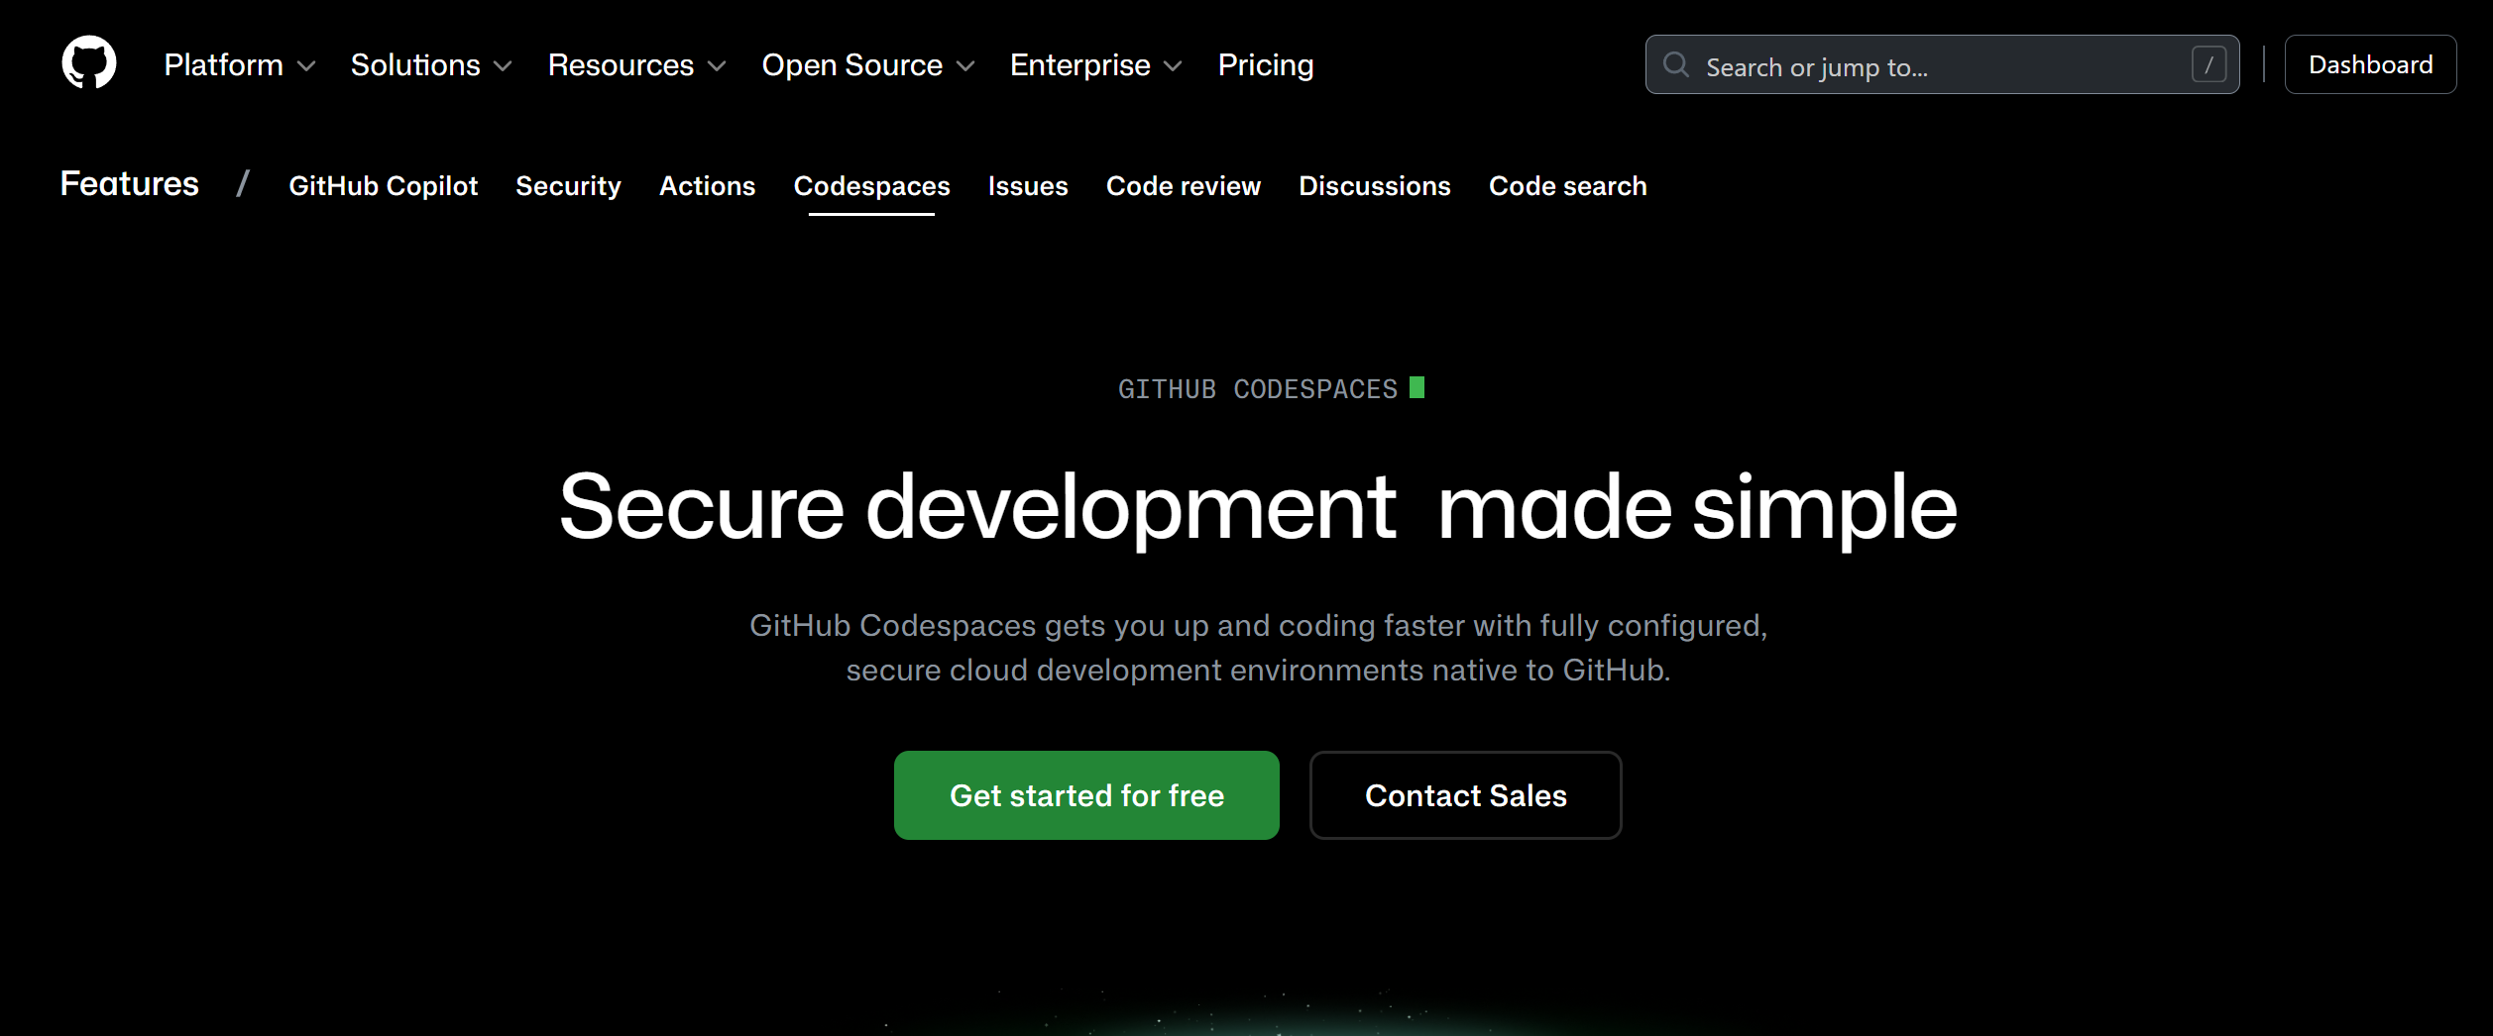Click Get started for free button
The image size is (2493, 1036).
(1086, 795)
